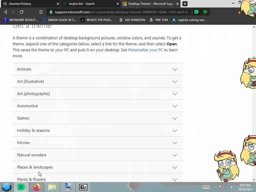The width and height of the screenshot is (256, 192).
Task: Expand the Movies category
Action: [98, 143]
